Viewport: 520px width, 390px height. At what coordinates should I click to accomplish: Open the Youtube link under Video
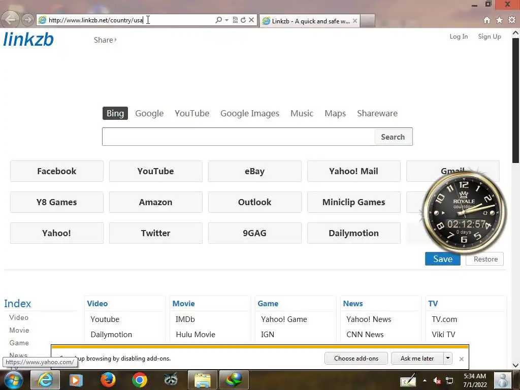[105, 319]
